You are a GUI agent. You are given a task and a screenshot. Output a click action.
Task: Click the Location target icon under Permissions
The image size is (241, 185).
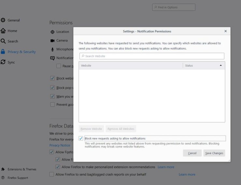[52, 32]
